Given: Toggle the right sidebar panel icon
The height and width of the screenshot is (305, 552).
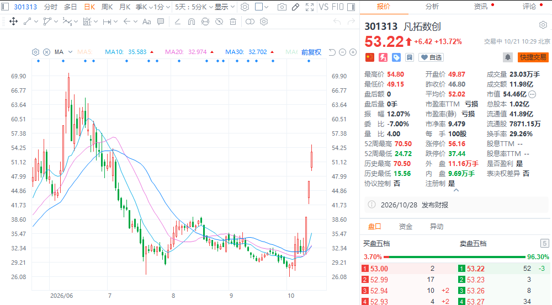Looking at the screenshot, I should pos(351,7).
